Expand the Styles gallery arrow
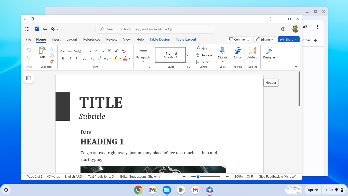The height and width of the screenshot is (196, 348). tap(188, 55)
